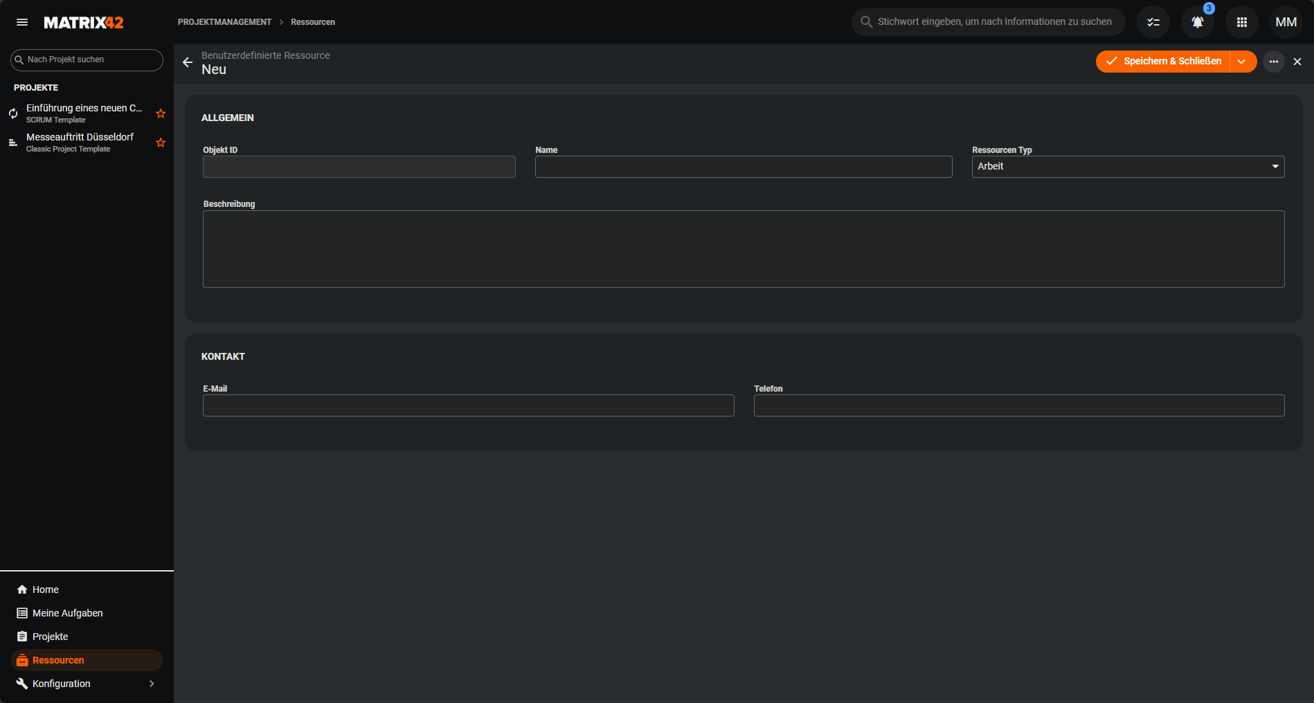Open the three-dot more actions menu
This screenshot has height=703, width=1314.
[1274, 62]
